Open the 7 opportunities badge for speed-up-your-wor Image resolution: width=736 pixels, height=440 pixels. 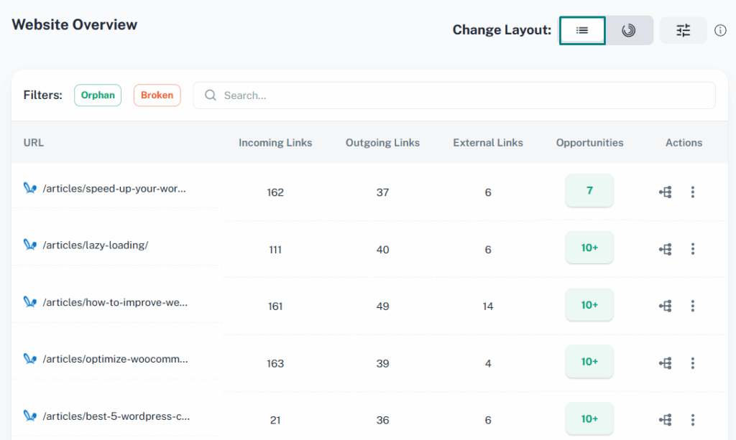click(589, 190)
